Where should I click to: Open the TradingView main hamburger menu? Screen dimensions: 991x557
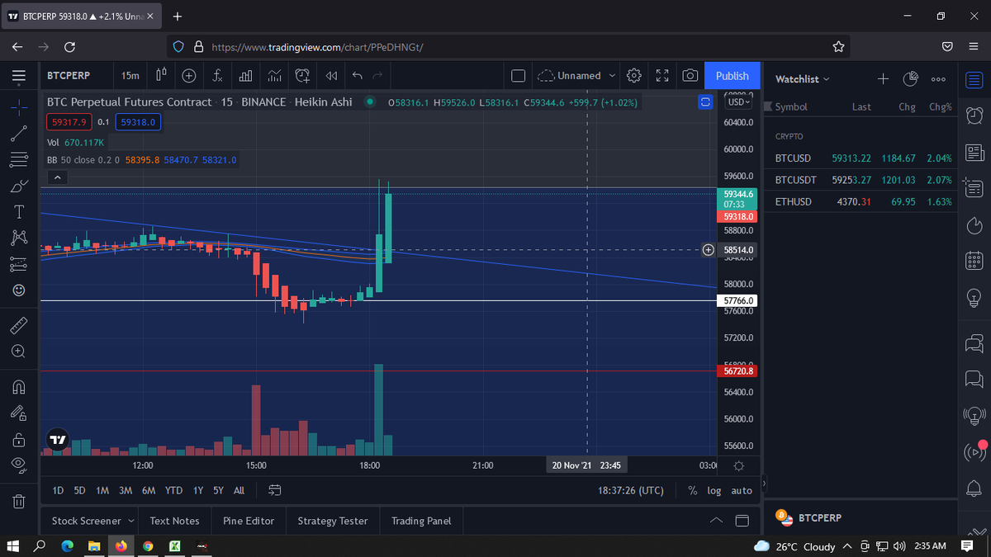(17, 76)
